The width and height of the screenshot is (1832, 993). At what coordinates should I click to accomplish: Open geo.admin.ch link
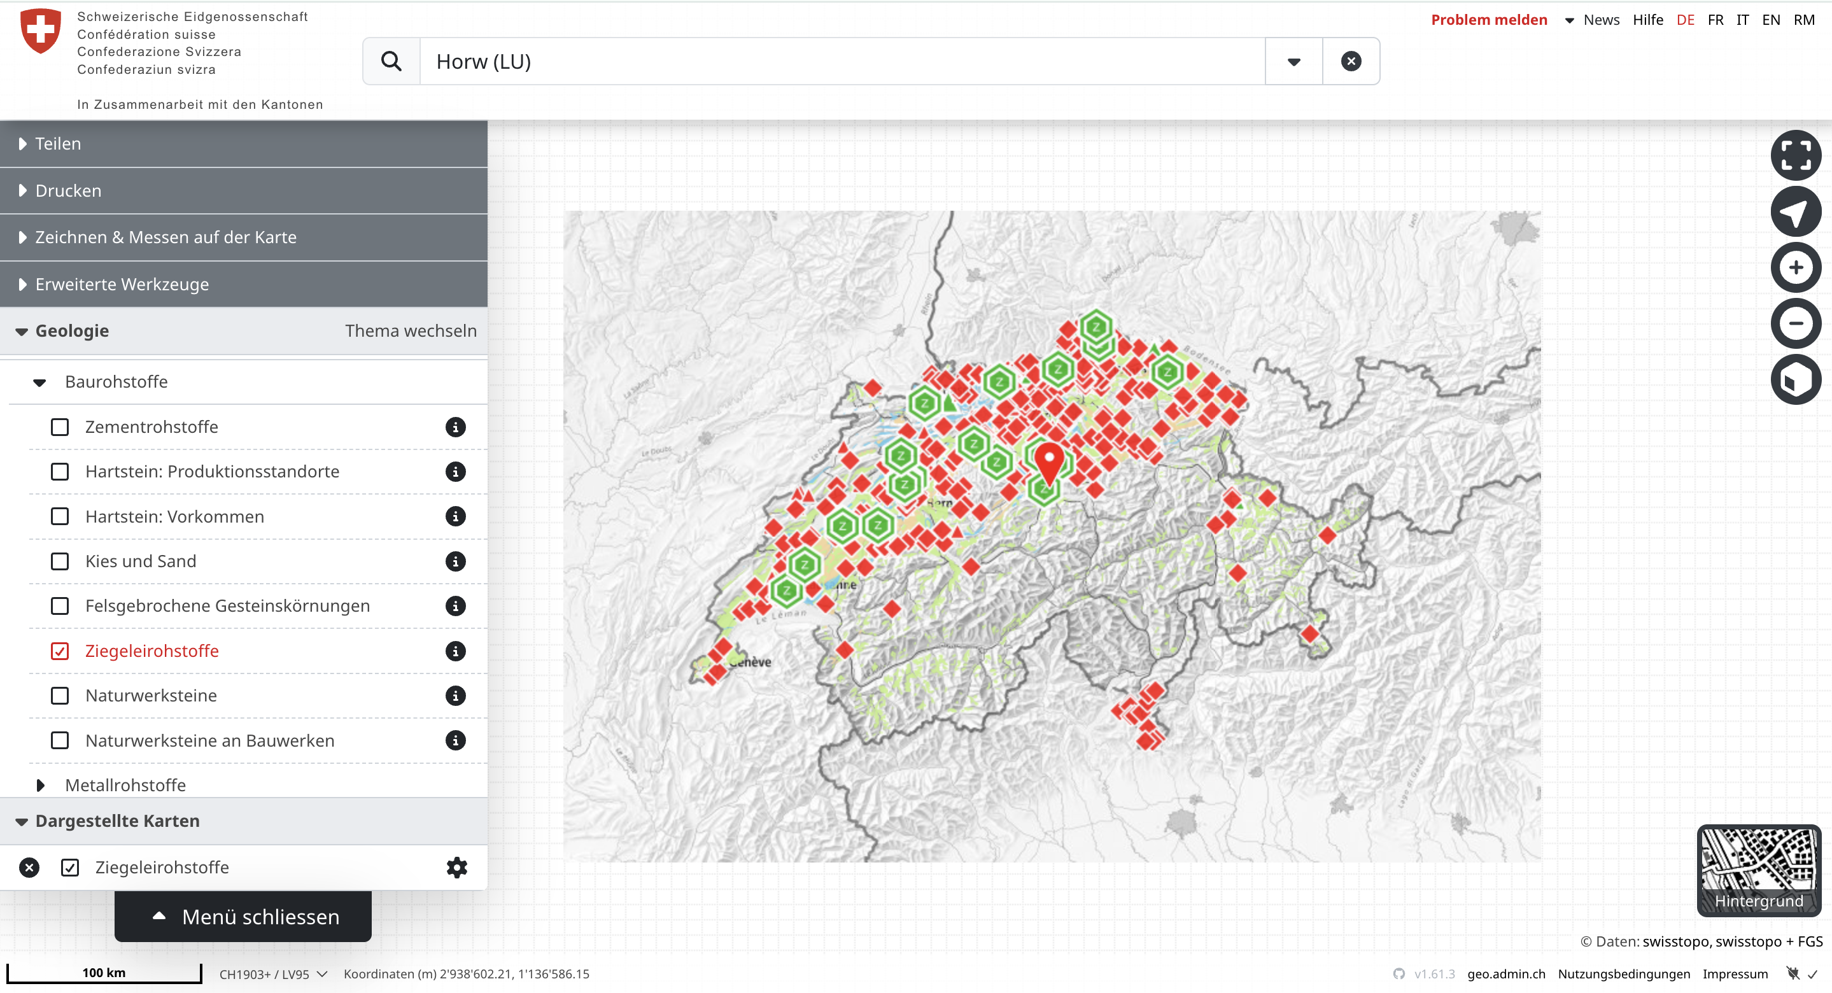point(1505,974)
